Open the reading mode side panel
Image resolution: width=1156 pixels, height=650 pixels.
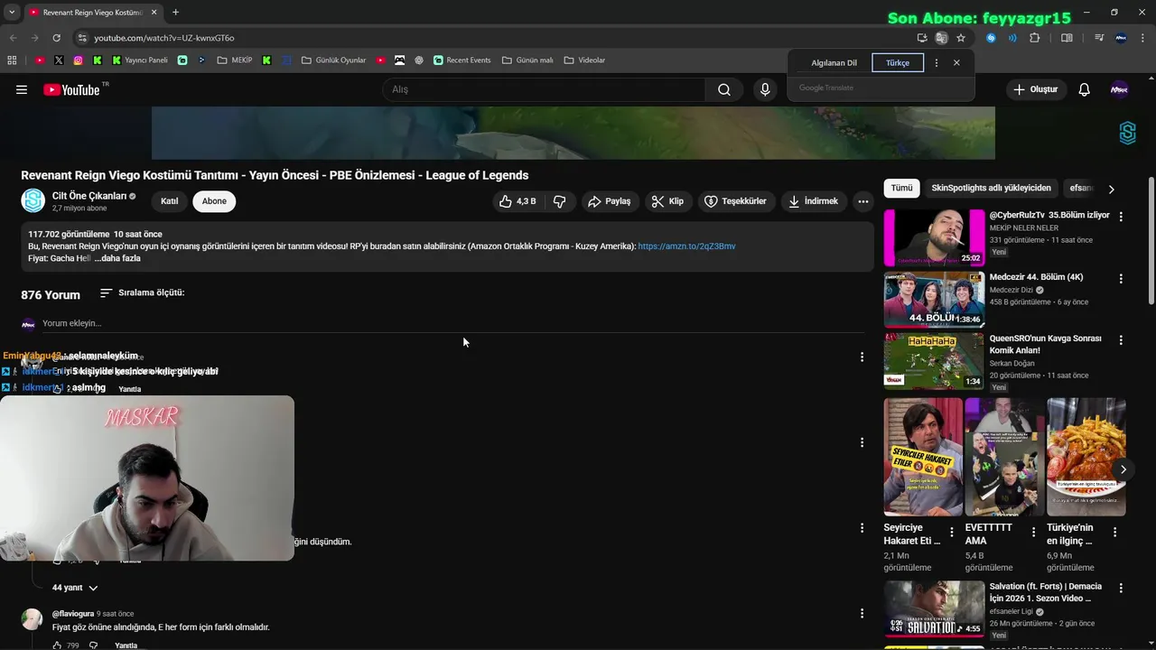pos(1067,38)
